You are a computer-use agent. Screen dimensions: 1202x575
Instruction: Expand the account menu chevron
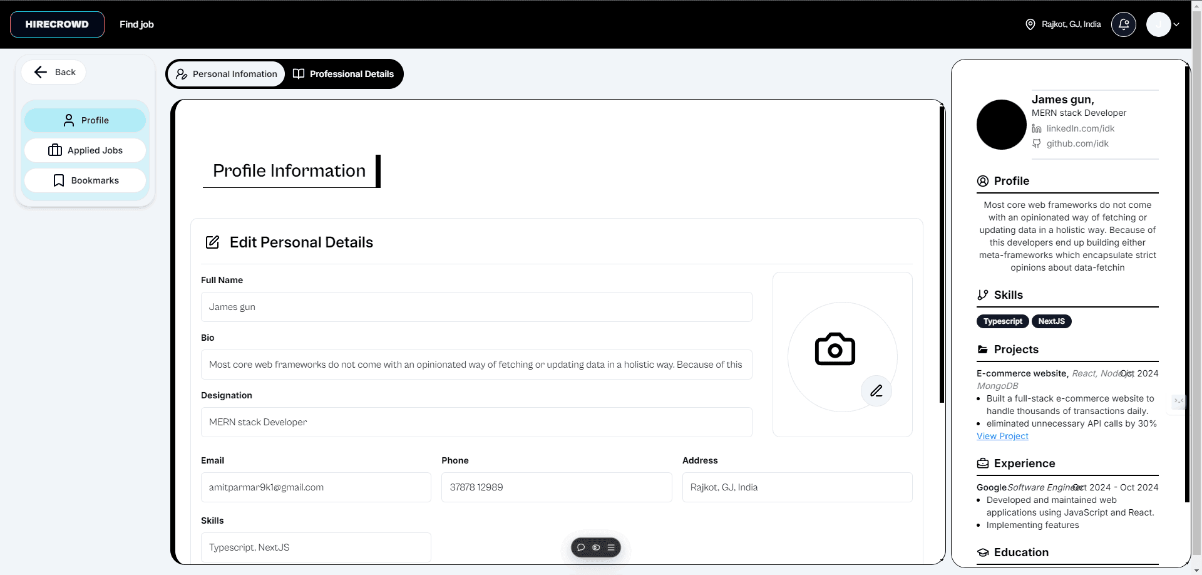[x=1177, y=24]
